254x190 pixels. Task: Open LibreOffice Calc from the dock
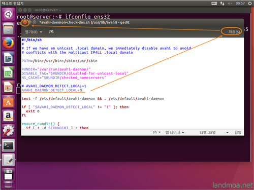pyautogui.click(x=8, y=72)
